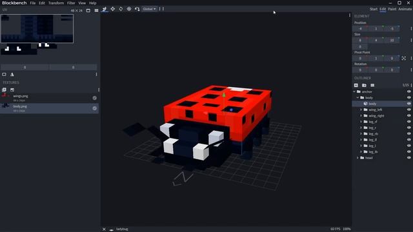
Task: Click the Import Texture icon in the Textures panel
Action: click(4, 90)
